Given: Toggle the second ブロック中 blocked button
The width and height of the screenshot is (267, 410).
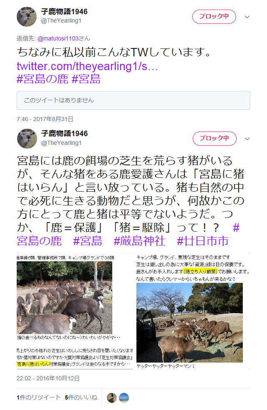Looking at the screenshot, I should pyautogui.click(x=214, y=139).
